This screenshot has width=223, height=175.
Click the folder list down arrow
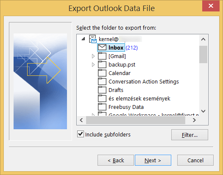coord(203,111)
